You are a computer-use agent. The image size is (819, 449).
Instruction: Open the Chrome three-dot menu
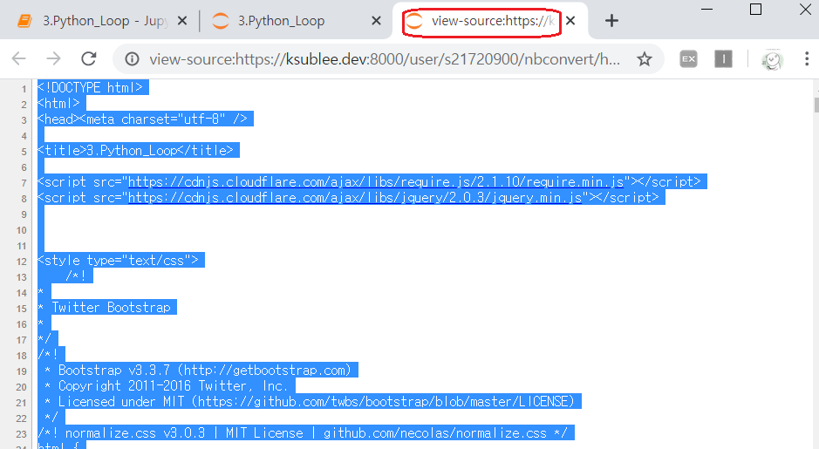point(807,59)
